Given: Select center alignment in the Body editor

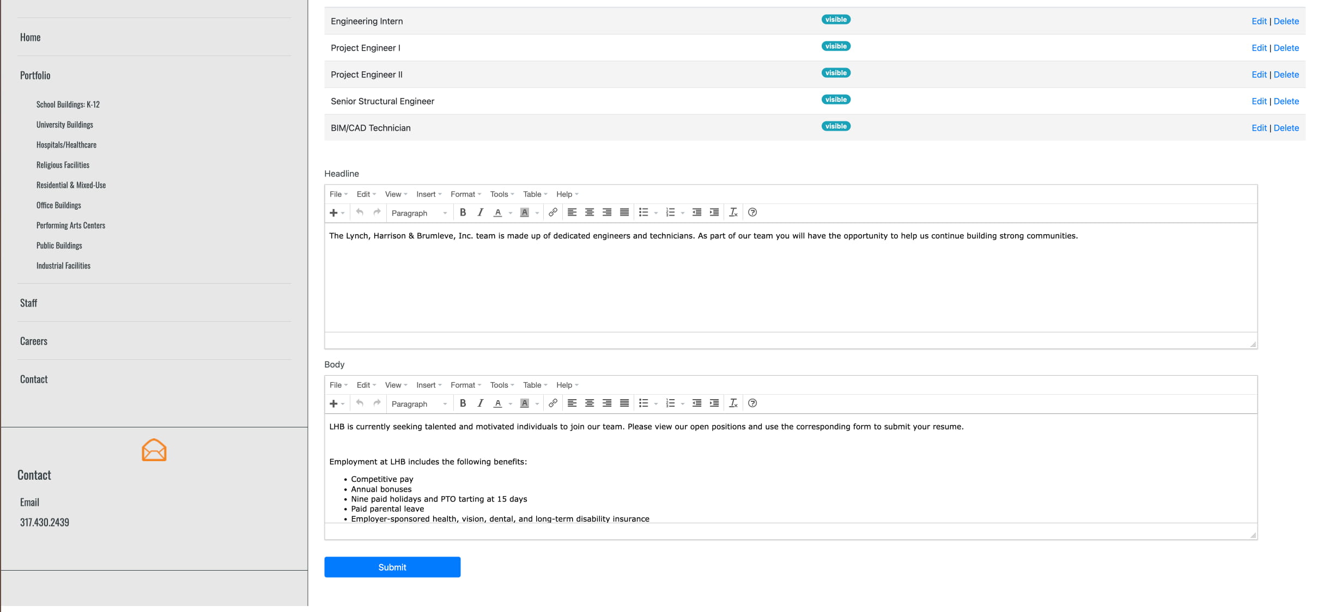Looking at the screenshot, I should pyautogui.click(x=589, y=403).
